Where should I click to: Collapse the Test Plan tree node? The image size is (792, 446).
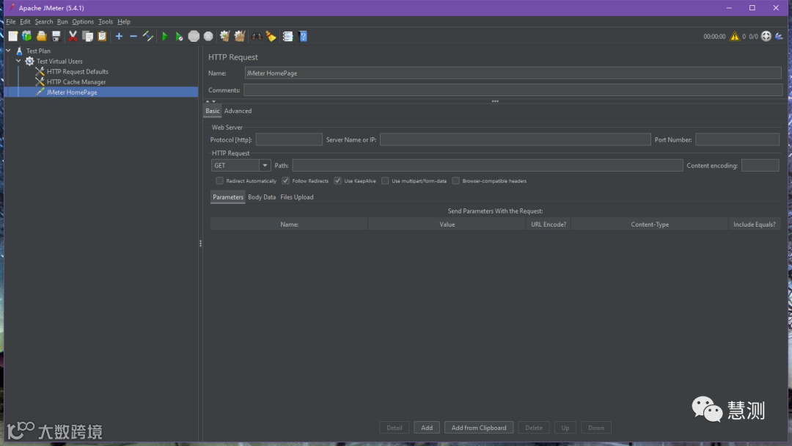[x=9, y=51]
